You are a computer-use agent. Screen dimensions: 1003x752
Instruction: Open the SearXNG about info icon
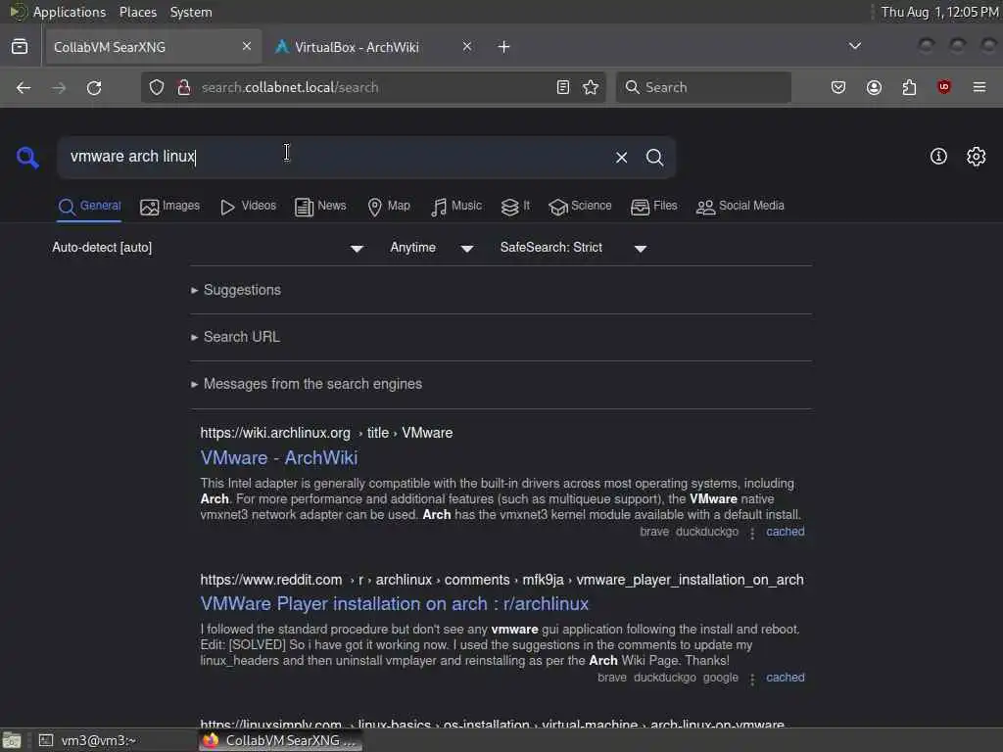pos(938,157)
